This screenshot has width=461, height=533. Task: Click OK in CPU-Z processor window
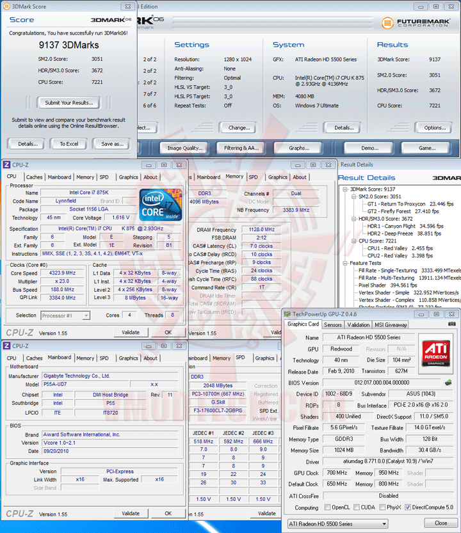[x=168, y=333]
